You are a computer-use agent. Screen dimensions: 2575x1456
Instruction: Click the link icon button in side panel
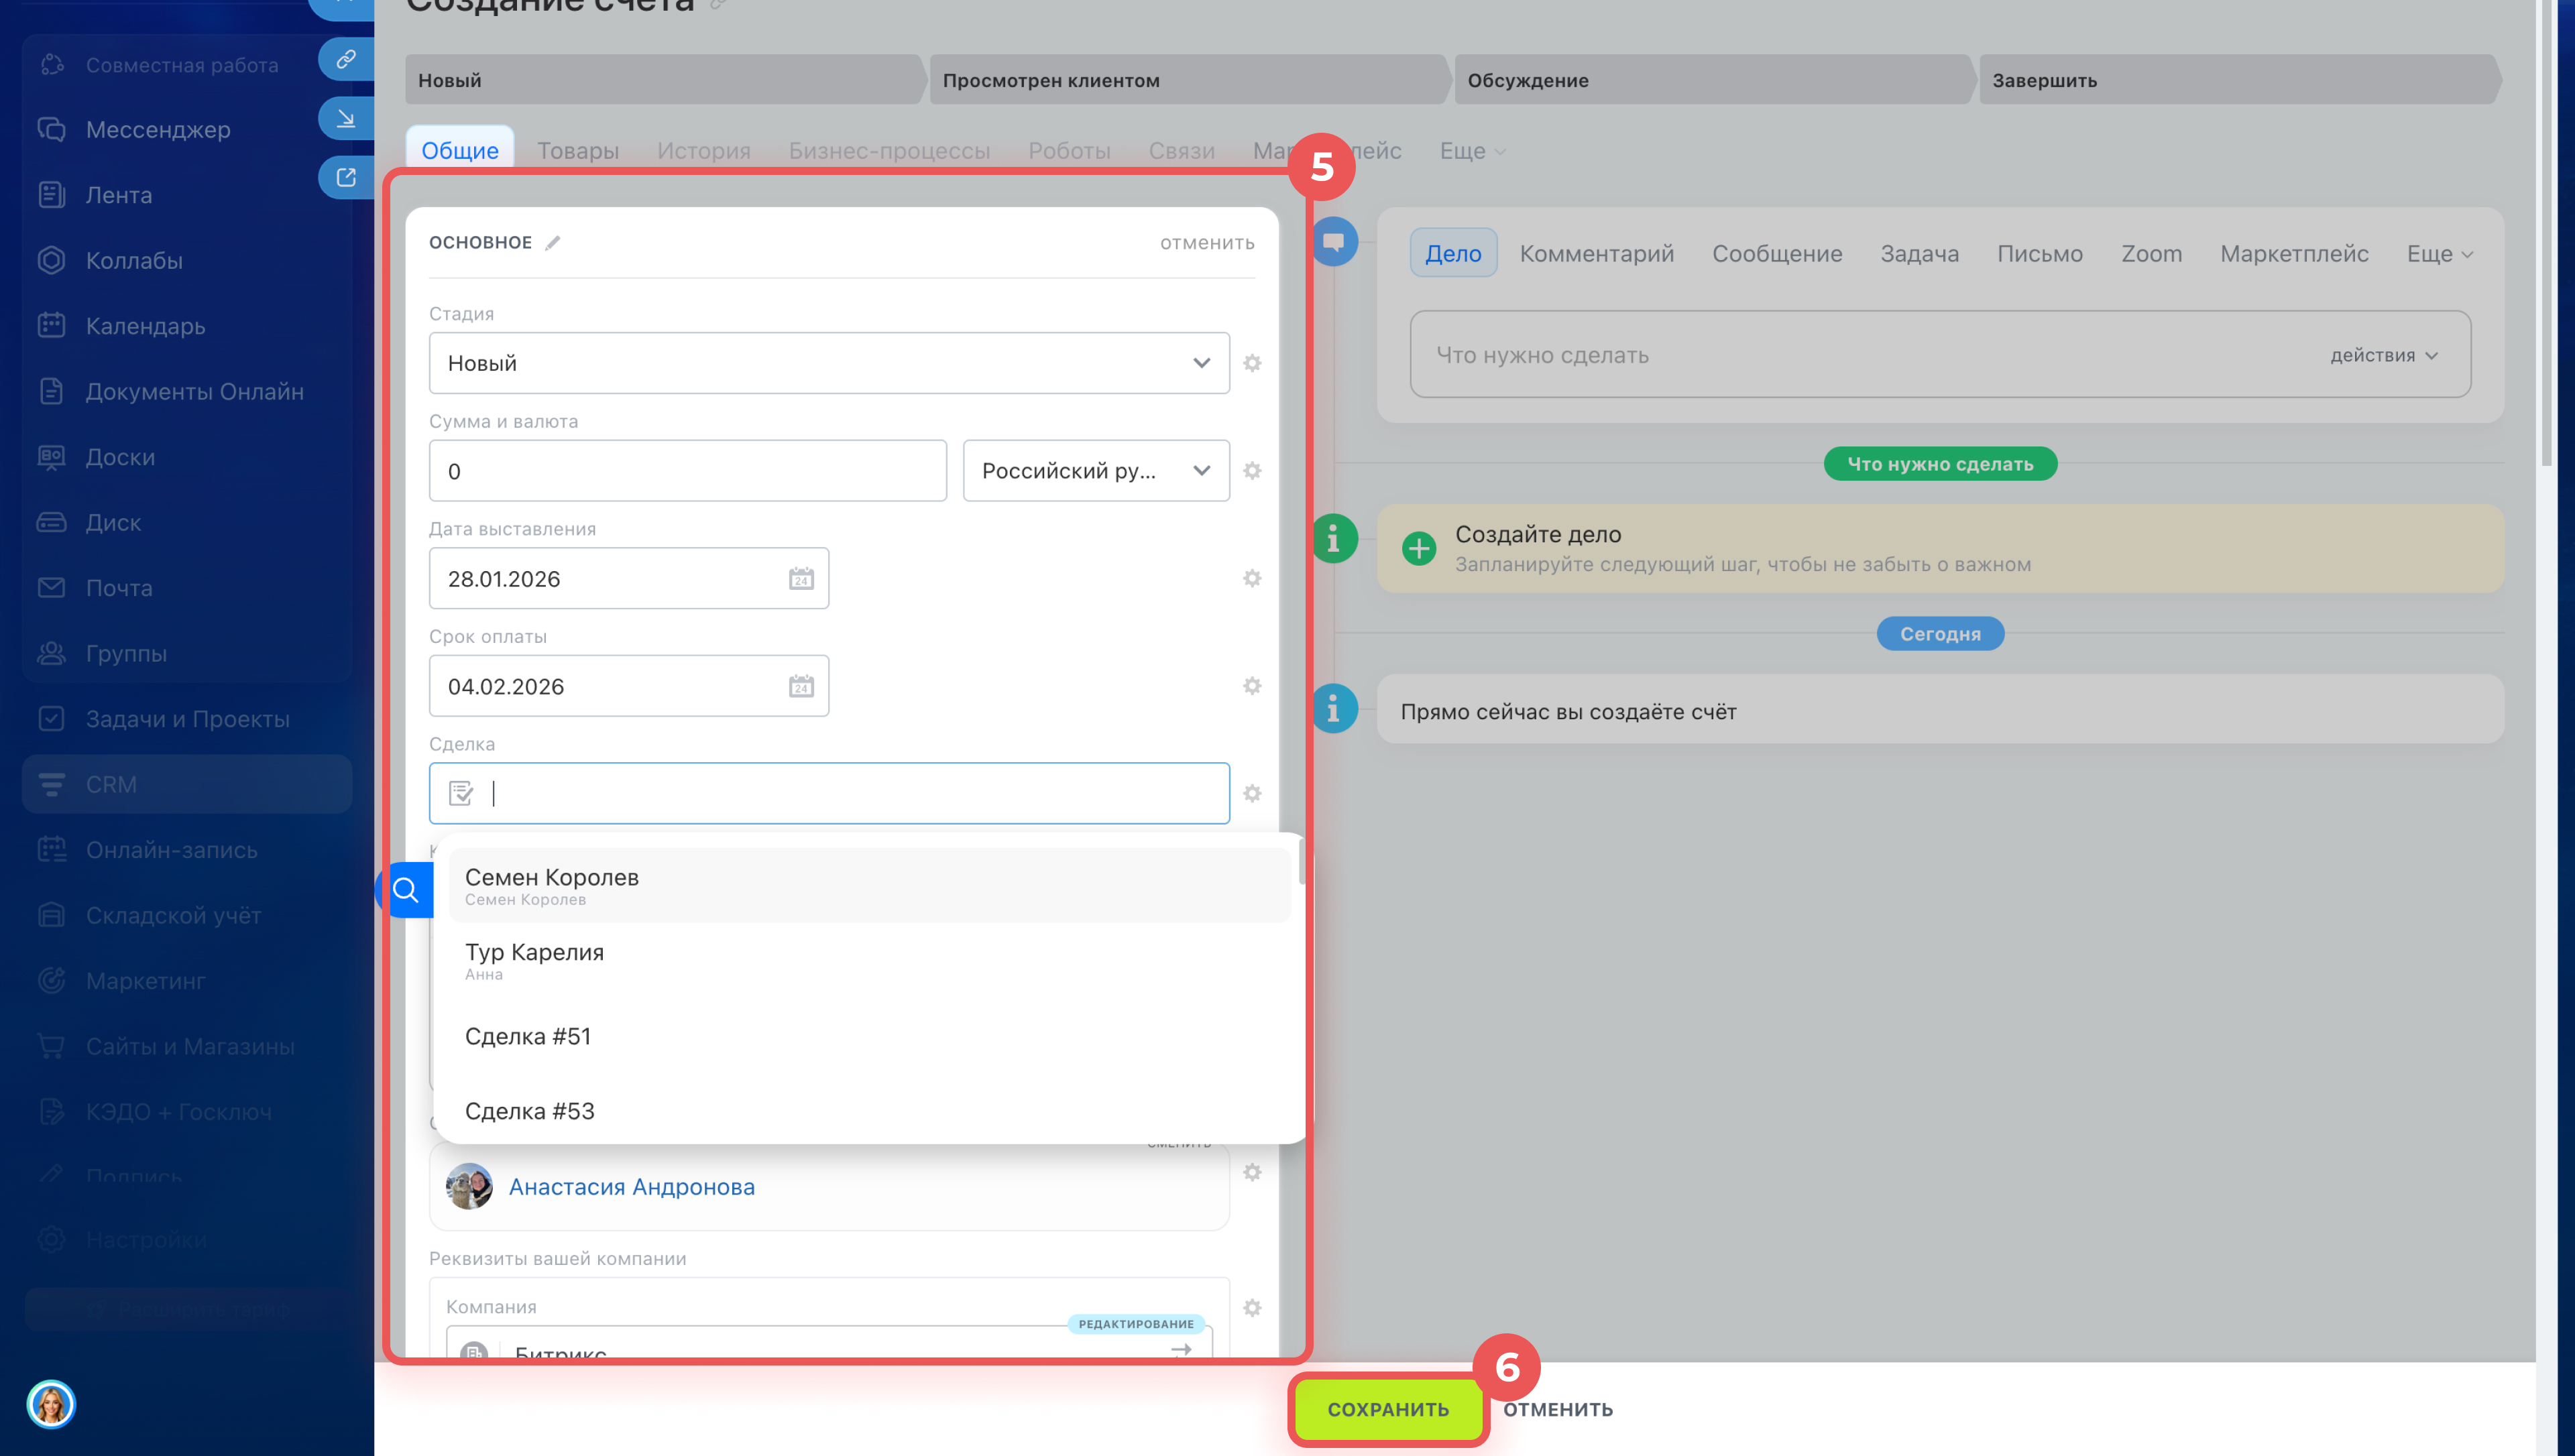pos(345,59)
